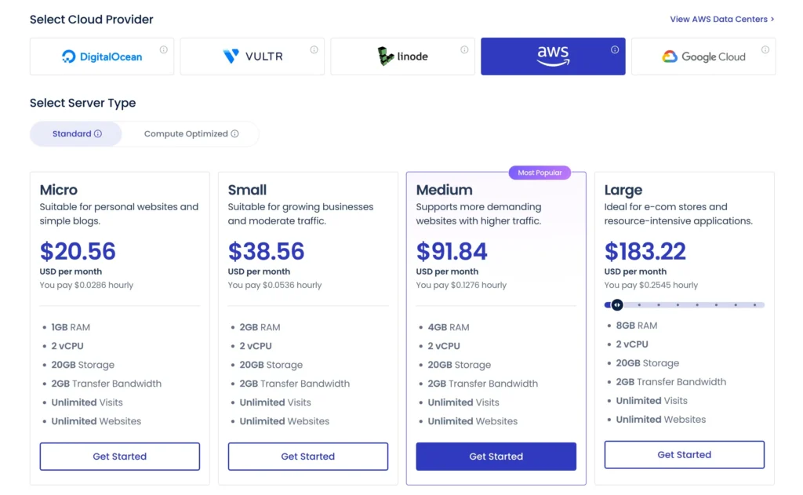Screen dimensions: 803x495
Task: Choose the Vultr cloud provider
Action: click(252, 56)
